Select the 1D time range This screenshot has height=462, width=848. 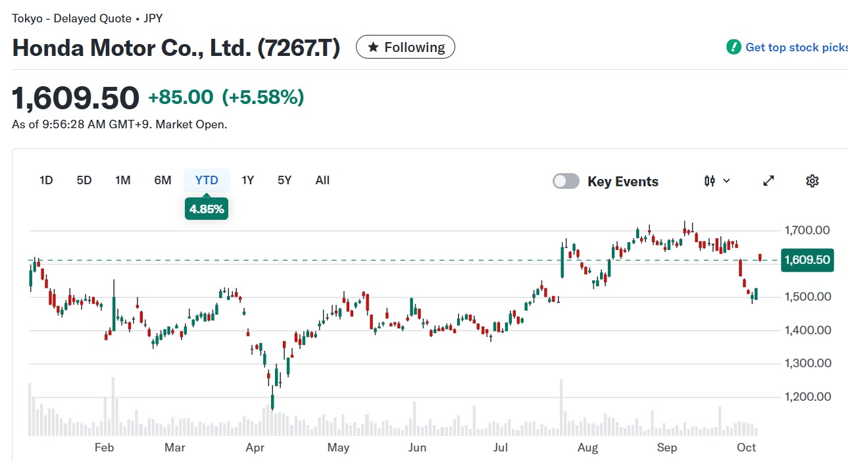pyautogui.click(x=46, y=180)
